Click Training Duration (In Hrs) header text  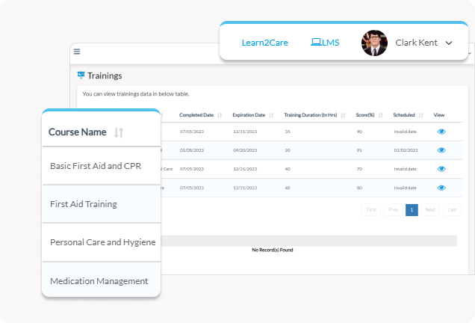pyautogui.click(x=310, y=115)
